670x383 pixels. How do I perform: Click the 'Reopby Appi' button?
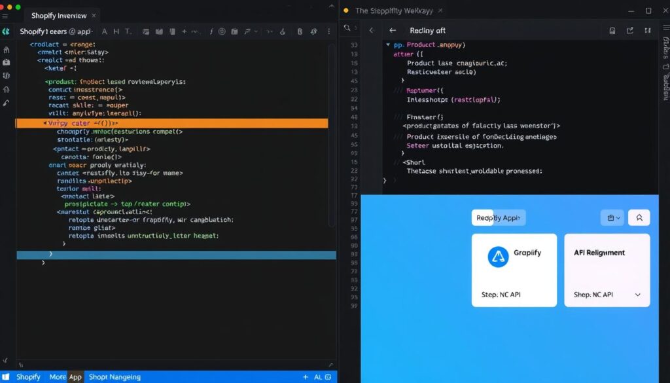point(499,217)
